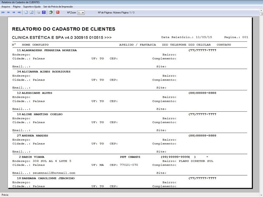
Task: Open the Página menu
Action: point(17,7)
